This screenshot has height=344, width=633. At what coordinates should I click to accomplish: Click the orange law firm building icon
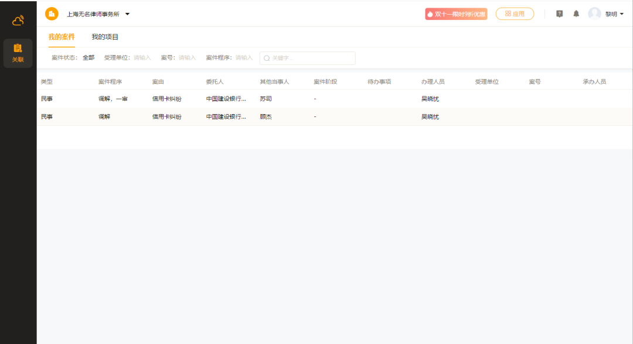[52, 13]
